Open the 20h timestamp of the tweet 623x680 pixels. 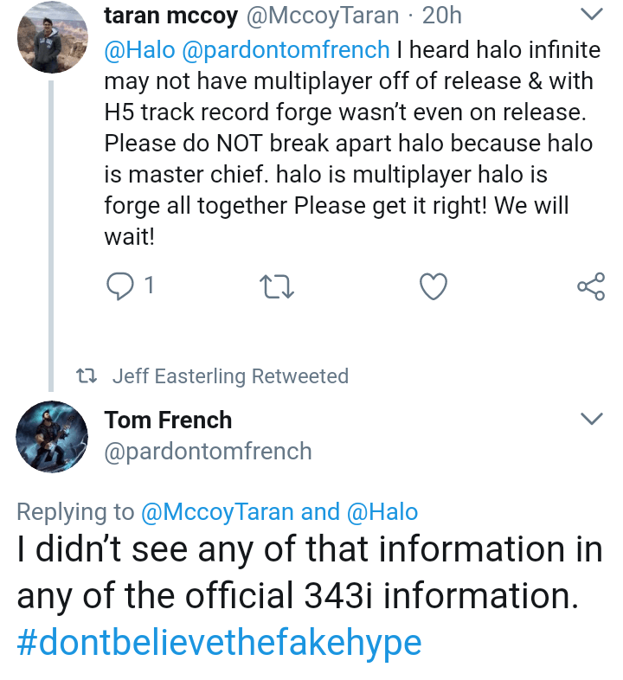click(441, 16)
